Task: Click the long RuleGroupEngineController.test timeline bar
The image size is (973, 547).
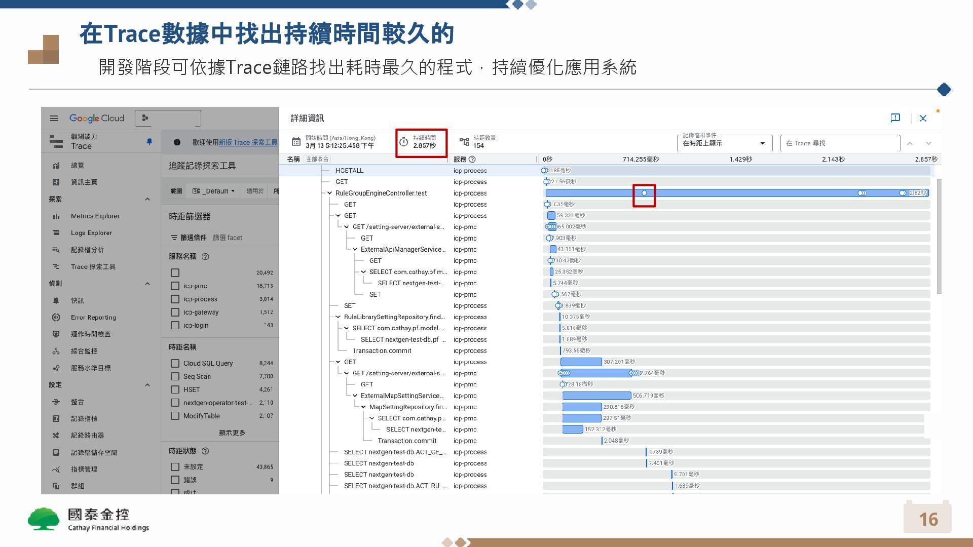Action: click(x=735, y=193)
